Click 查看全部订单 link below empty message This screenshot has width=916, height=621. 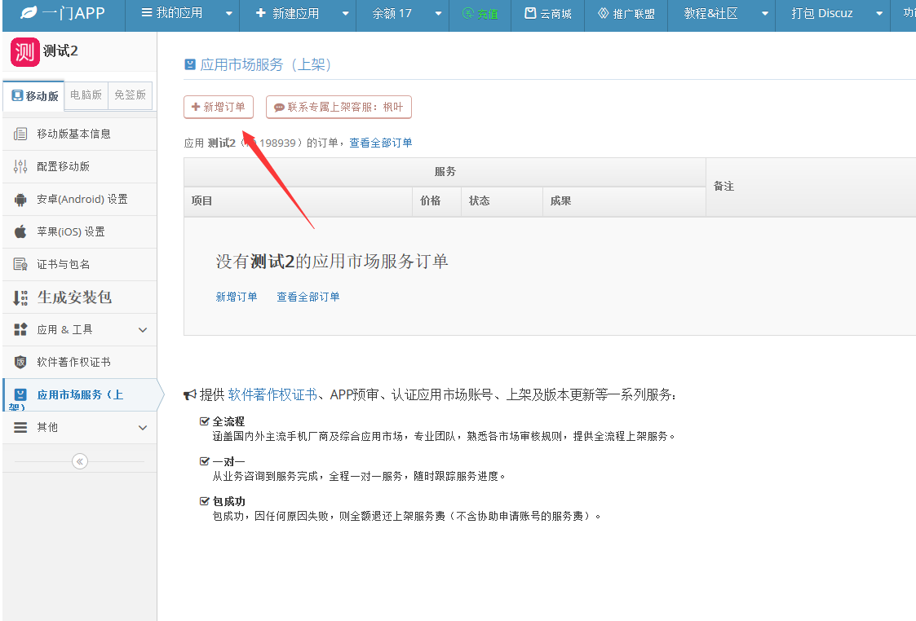tap(308, 297)
